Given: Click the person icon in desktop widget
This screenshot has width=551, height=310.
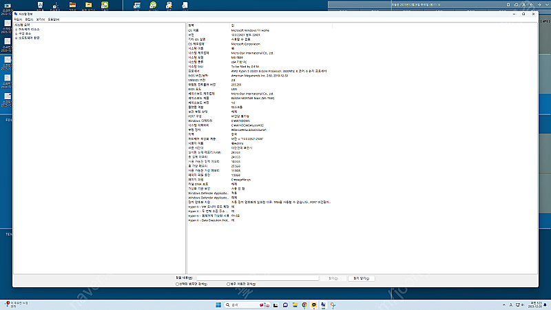Looking at the screenshot, I should (523, 5).
